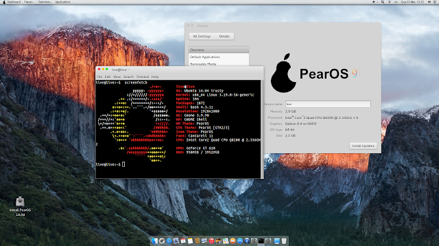Open the terminal View menu

tap(117, 77)
